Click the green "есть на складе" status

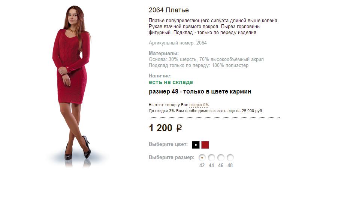[171, 82]
